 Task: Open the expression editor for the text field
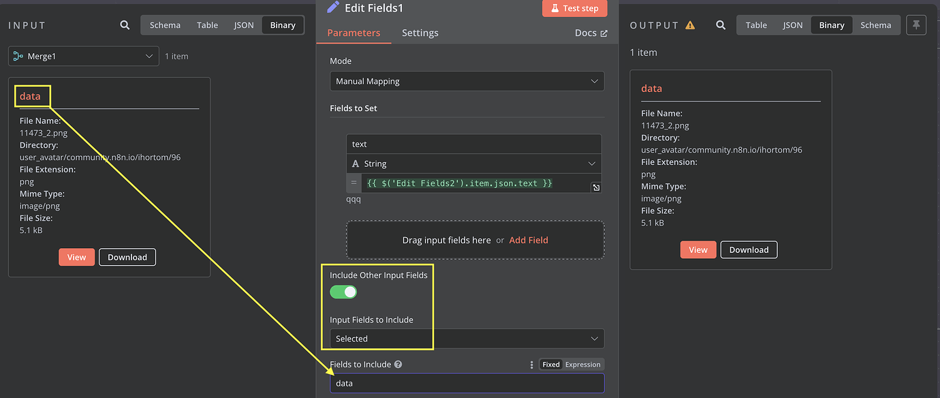pos(596,187)
